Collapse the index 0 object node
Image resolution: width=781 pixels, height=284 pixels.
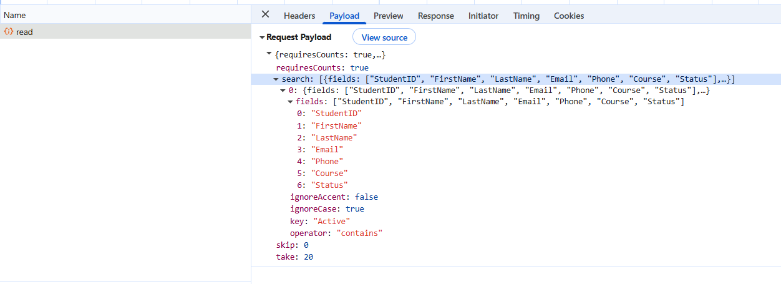click(x=283, y=91)
